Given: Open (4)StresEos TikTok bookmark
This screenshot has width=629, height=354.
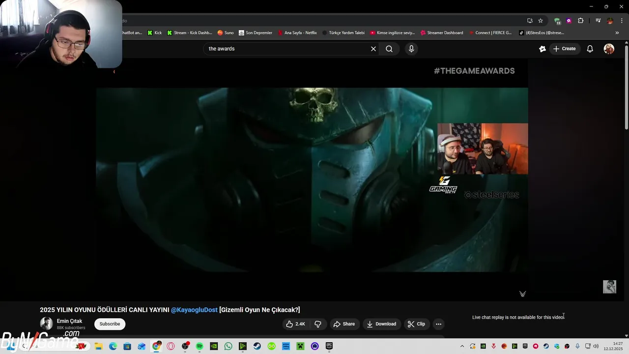Looking at the screenshot, I should [541, 33].
